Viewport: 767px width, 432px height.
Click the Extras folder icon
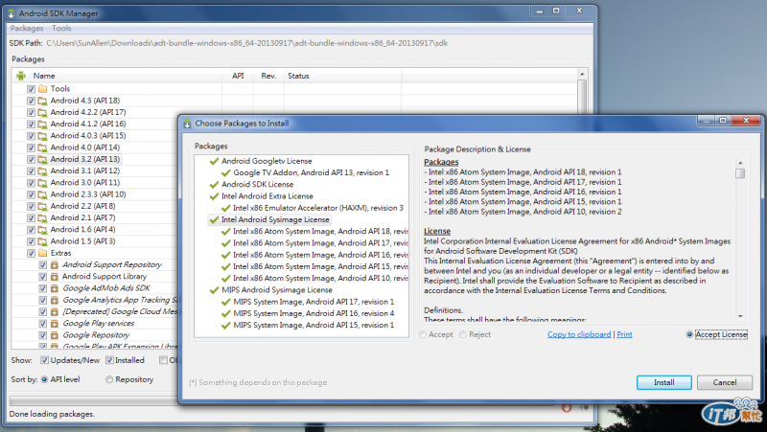tap(42, 253)
